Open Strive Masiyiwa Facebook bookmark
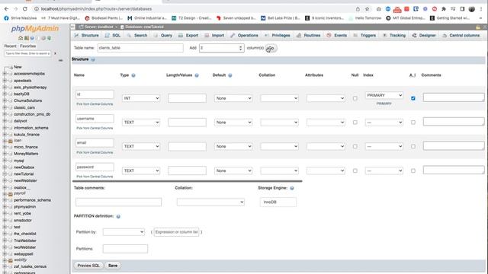The image size is (488, 274). (x=21, y=18)
